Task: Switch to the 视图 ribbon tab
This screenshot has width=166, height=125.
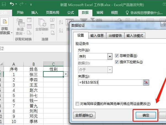Action: [114, 13]
